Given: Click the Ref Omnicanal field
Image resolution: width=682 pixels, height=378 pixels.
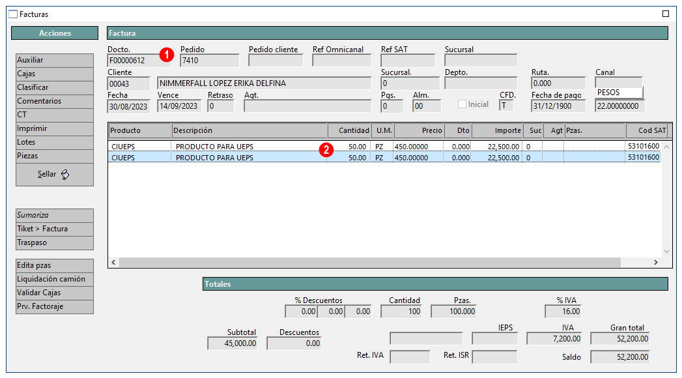Looking at the screenshot, I should pyautogui.click(x=342, y=61).
